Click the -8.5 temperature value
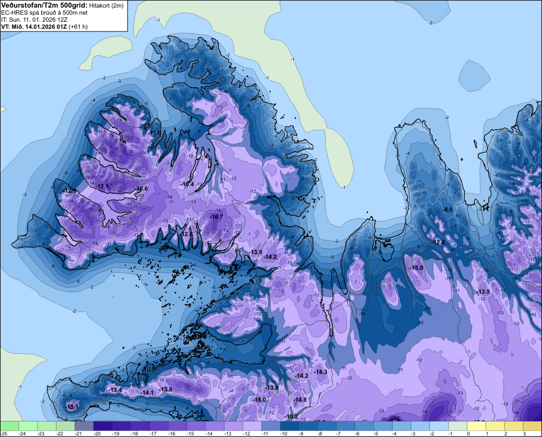 click(448, 210)
